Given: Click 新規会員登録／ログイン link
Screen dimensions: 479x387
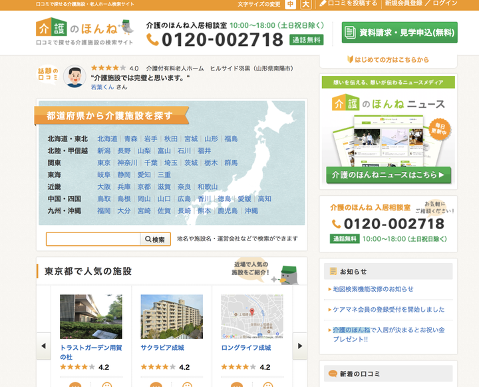Looking at the screenshot, I should pyautogui.click(x=421, y=3).
